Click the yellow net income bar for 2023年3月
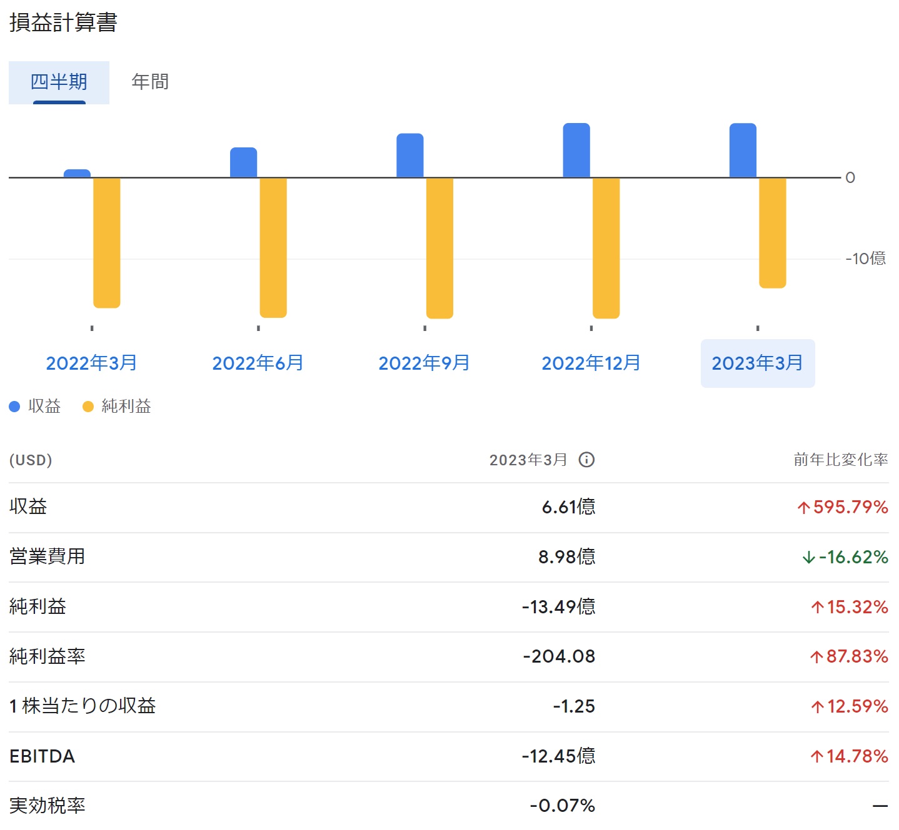 tap(772, 232)
